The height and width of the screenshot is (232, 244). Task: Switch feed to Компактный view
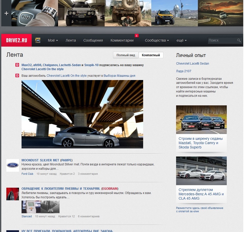(x=151, y=55)
